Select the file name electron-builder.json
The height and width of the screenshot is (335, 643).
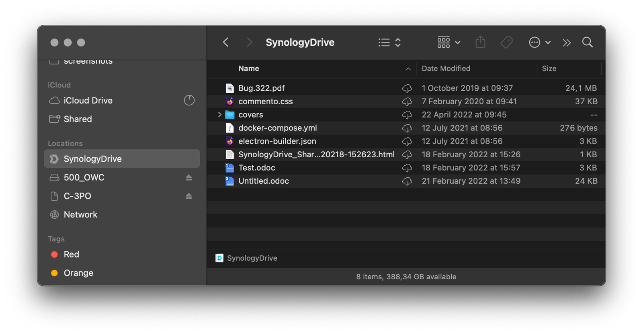coord(277,141)
